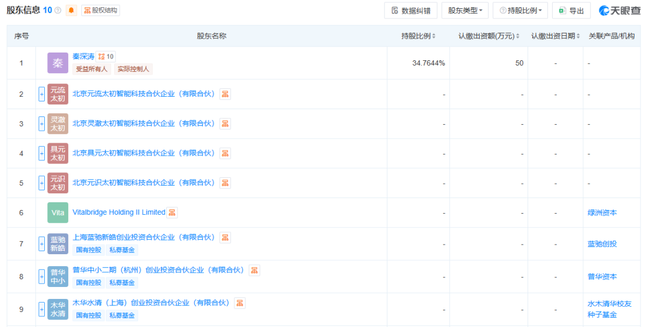
Task: Click the 受益所有人 tag
Action: tap(92, 69)
